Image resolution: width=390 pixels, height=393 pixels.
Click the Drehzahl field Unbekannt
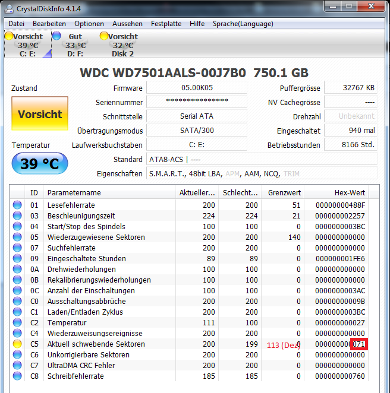351,116
